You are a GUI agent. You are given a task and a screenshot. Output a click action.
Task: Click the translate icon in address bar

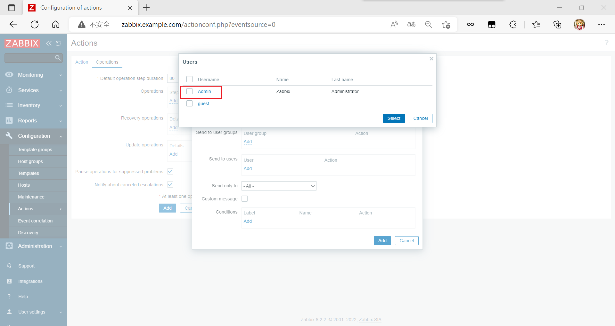click(411, 24)
